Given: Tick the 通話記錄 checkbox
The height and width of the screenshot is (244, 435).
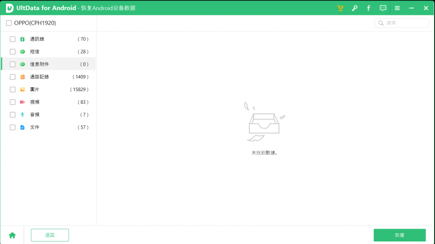Looking at the screenshot, I should click(12, 77).
